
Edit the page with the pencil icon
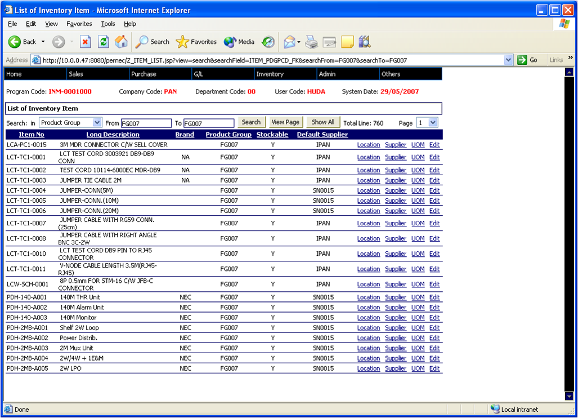click(x=329, y=42)
